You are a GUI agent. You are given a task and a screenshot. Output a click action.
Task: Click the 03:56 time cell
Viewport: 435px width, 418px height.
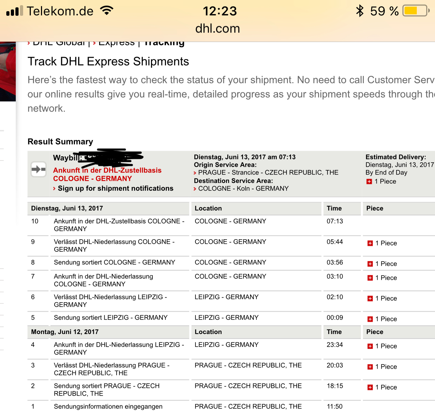[335, 262]
